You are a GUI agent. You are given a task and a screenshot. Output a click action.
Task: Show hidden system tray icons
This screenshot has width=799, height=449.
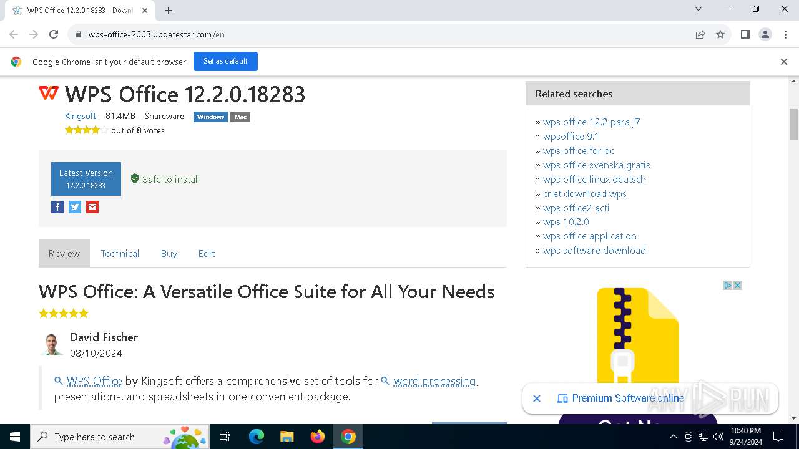click(x=674, y=437)
